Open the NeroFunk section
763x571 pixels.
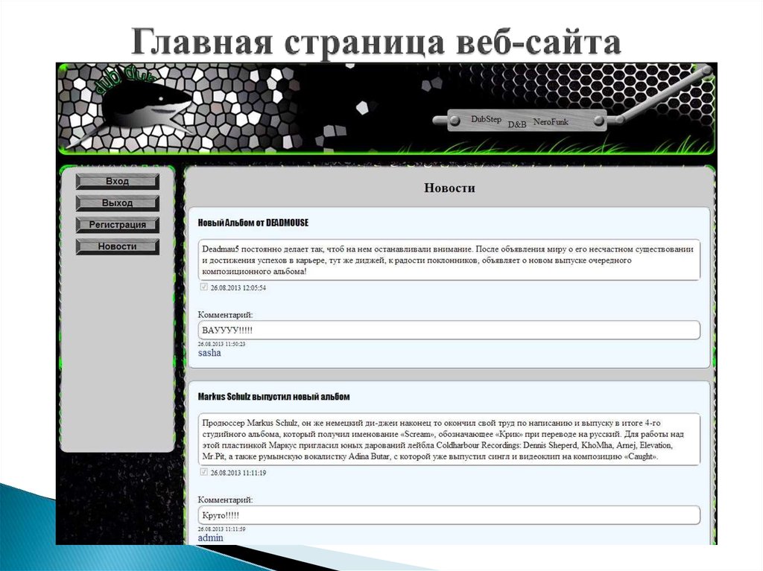point(551,121)
